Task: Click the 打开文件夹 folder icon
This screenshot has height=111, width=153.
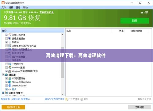Action: tap(67, 99)
